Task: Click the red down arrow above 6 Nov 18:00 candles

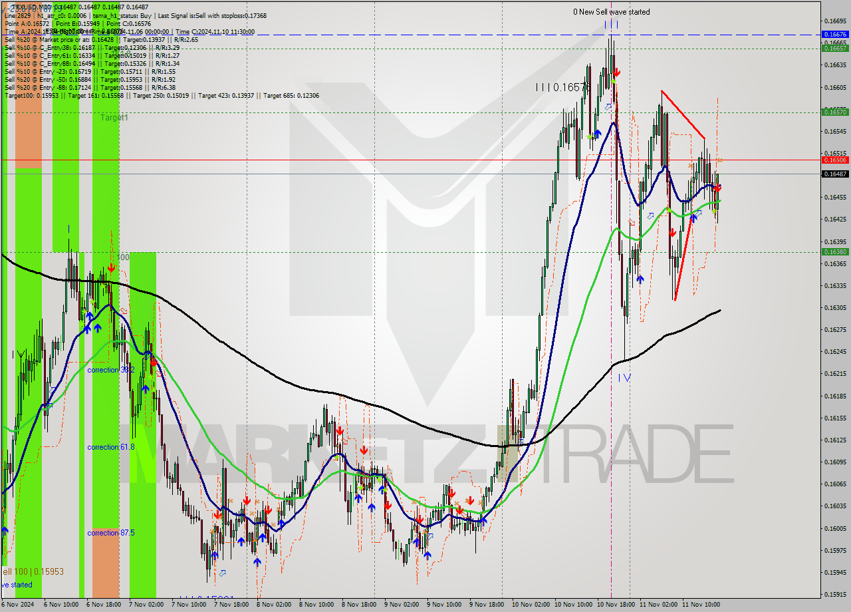Action: click(111, 268)
